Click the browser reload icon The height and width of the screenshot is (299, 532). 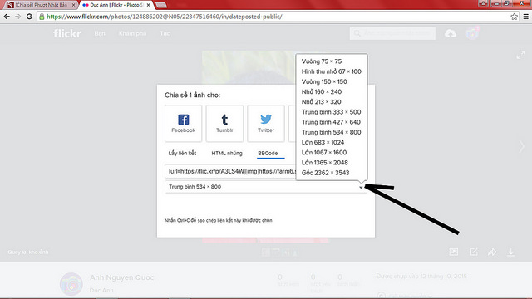pos(29,17)
